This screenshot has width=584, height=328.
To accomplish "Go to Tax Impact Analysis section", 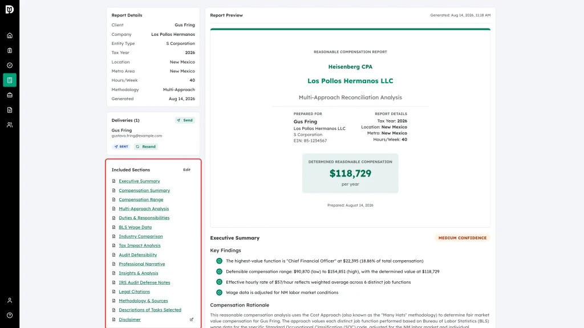I will [x=140, y=245].
